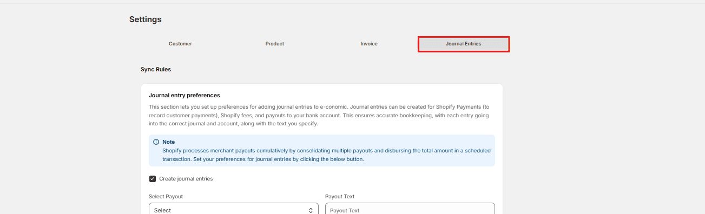The height and width of the screenshot is (214, 705).
Task: Click the Create journal entries label
Action: (186, 179)
